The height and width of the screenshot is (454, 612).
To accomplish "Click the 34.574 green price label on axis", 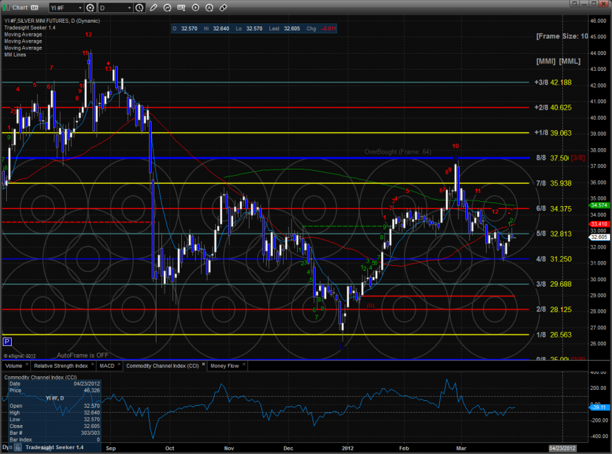I will pyautogui.click(x=598, y=205).
